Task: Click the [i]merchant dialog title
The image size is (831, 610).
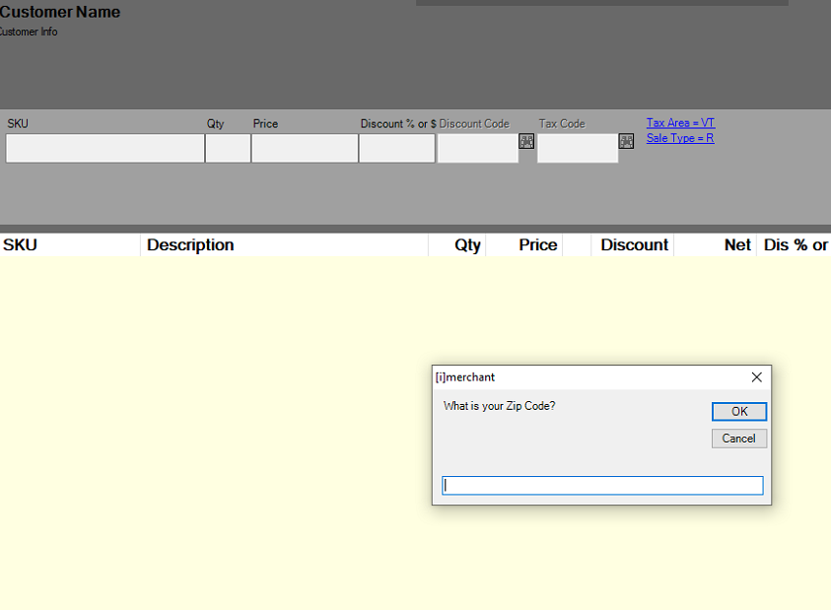Action: [x=464, y=376]
